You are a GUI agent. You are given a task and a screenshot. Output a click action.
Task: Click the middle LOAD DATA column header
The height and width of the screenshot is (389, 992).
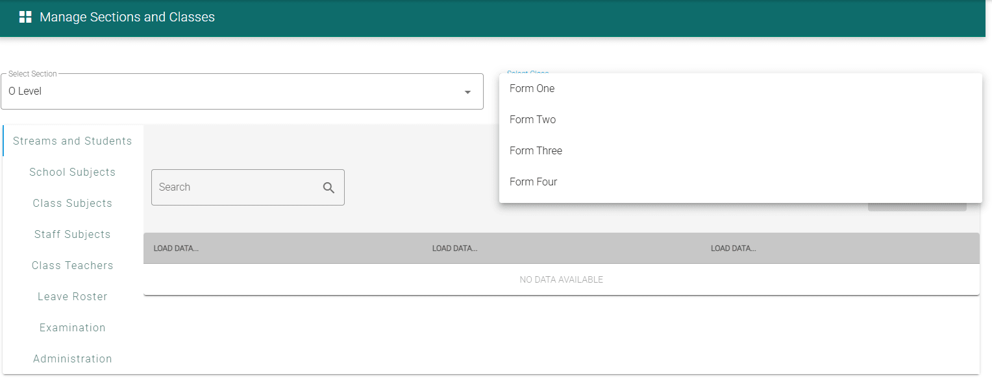454,248
